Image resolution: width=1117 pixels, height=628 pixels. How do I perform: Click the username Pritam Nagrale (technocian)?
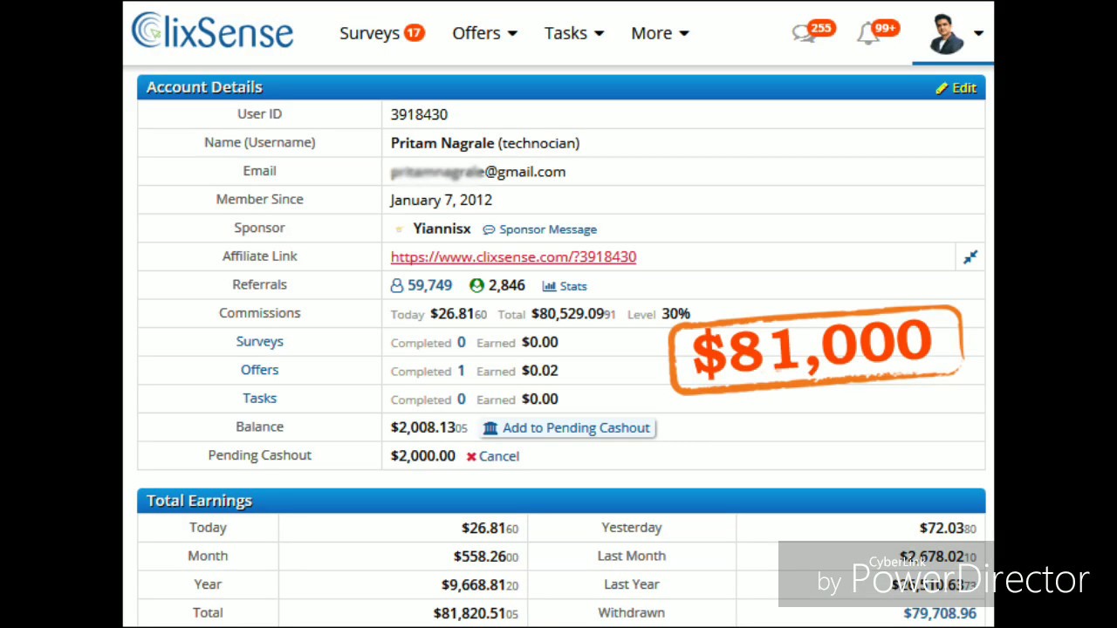pos(485,143)
